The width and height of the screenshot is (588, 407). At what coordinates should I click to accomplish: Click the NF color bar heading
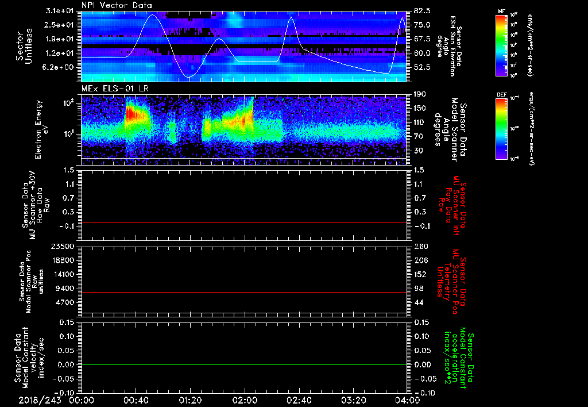502,11
